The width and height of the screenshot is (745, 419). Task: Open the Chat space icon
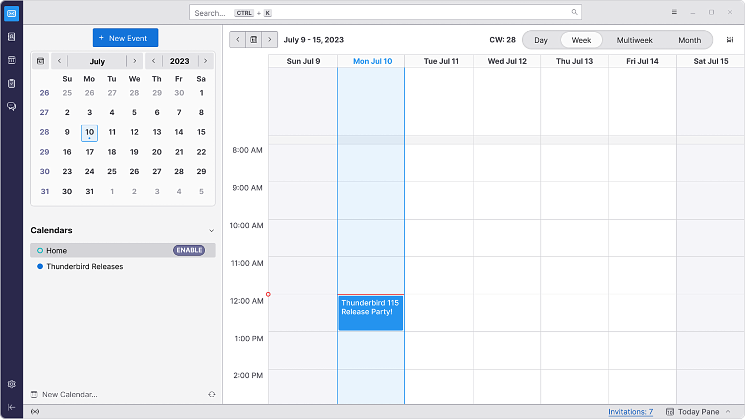11,106
